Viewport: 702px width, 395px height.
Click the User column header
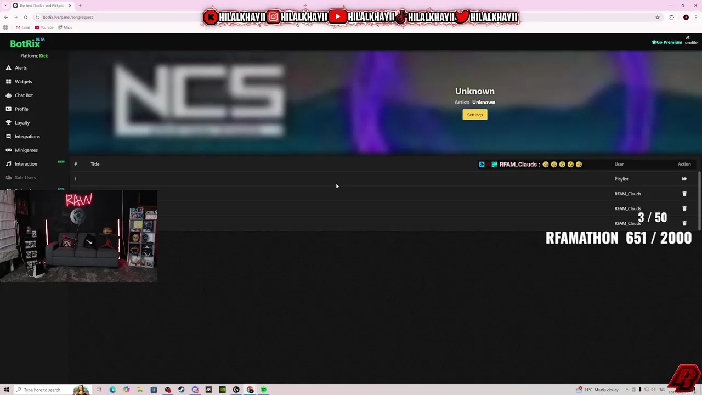619,164
